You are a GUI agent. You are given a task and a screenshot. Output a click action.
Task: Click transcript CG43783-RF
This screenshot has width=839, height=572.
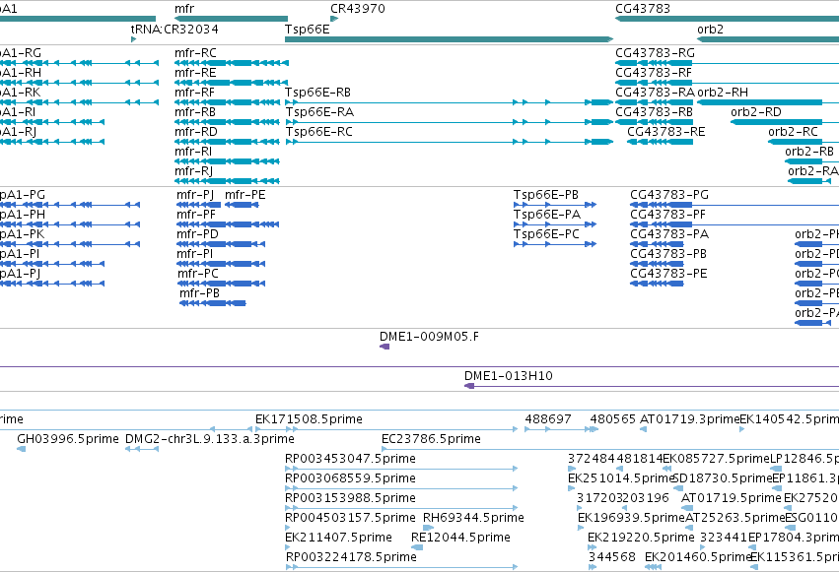tap(728, 83)
